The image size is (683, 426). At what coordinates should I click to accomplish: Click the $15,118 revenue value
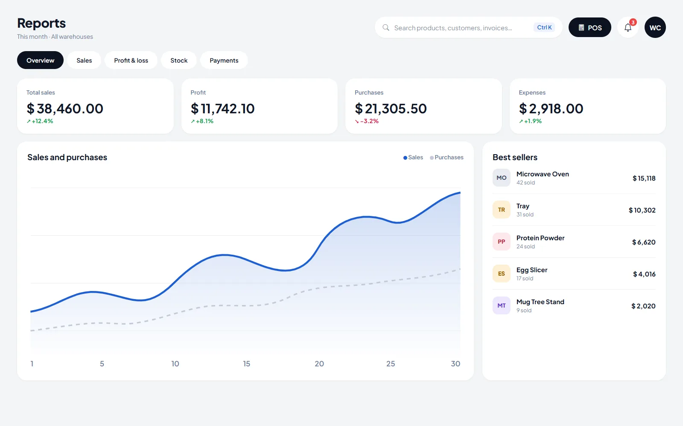644,178
